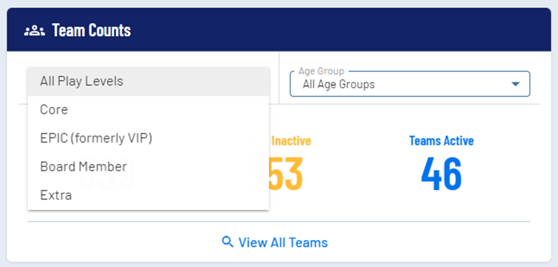Select EPIC (formerly VIP) play level

pos(96,138)
